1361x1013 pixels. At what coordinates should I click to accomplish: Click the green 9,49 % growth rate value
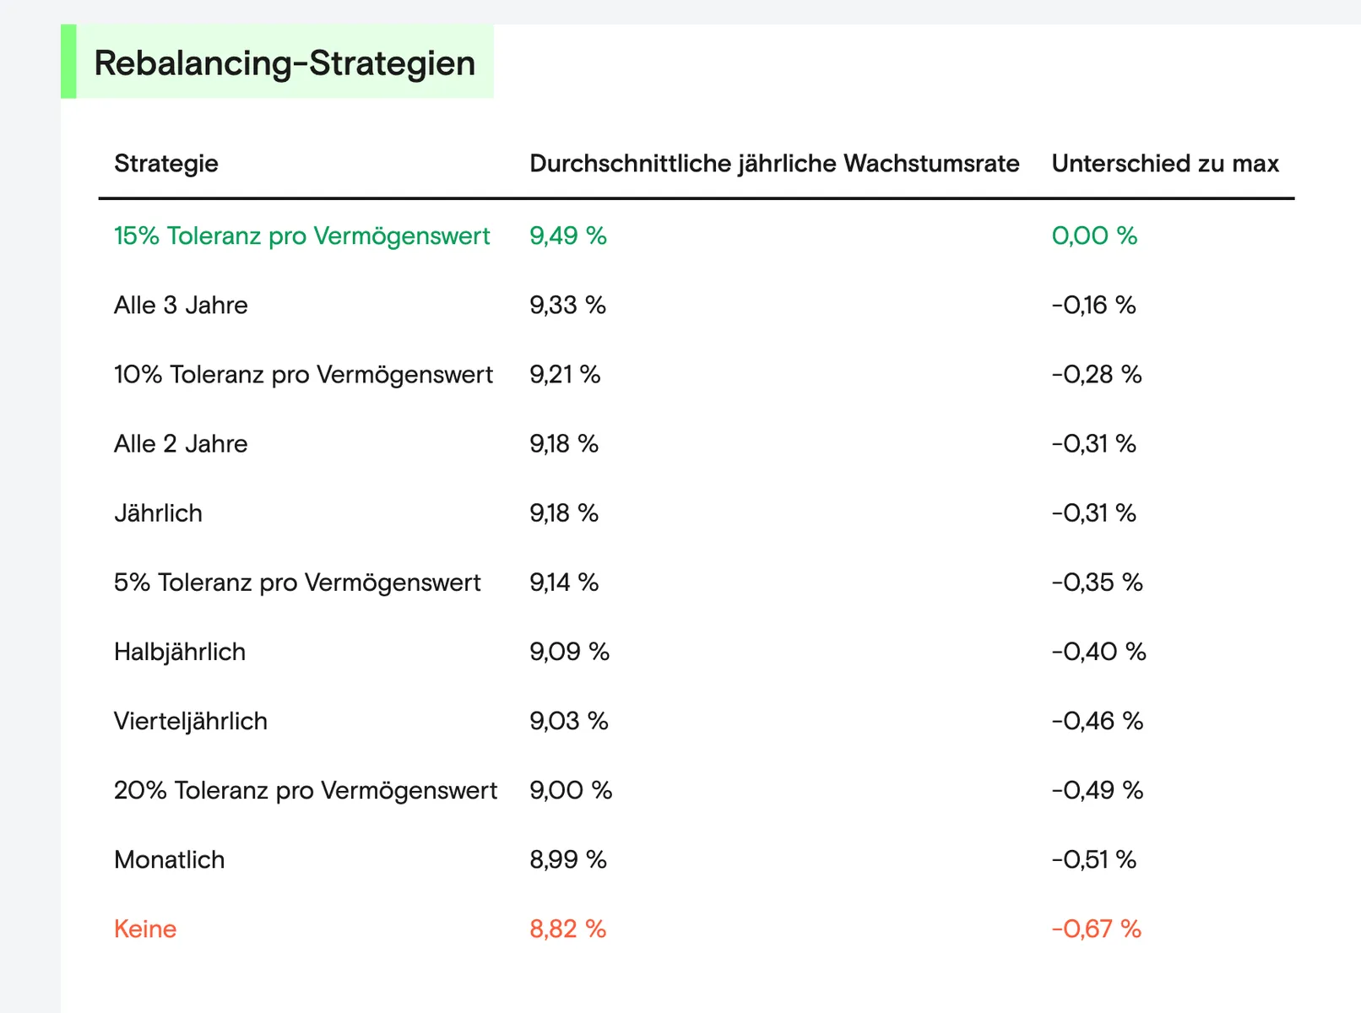click(x=568, y=236)
